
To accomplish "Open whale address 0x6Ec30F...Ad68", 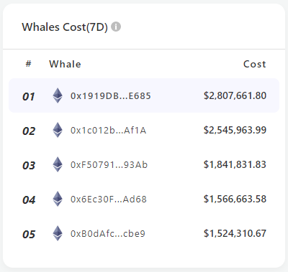I will pyautogui.click(x=109, y=200).
